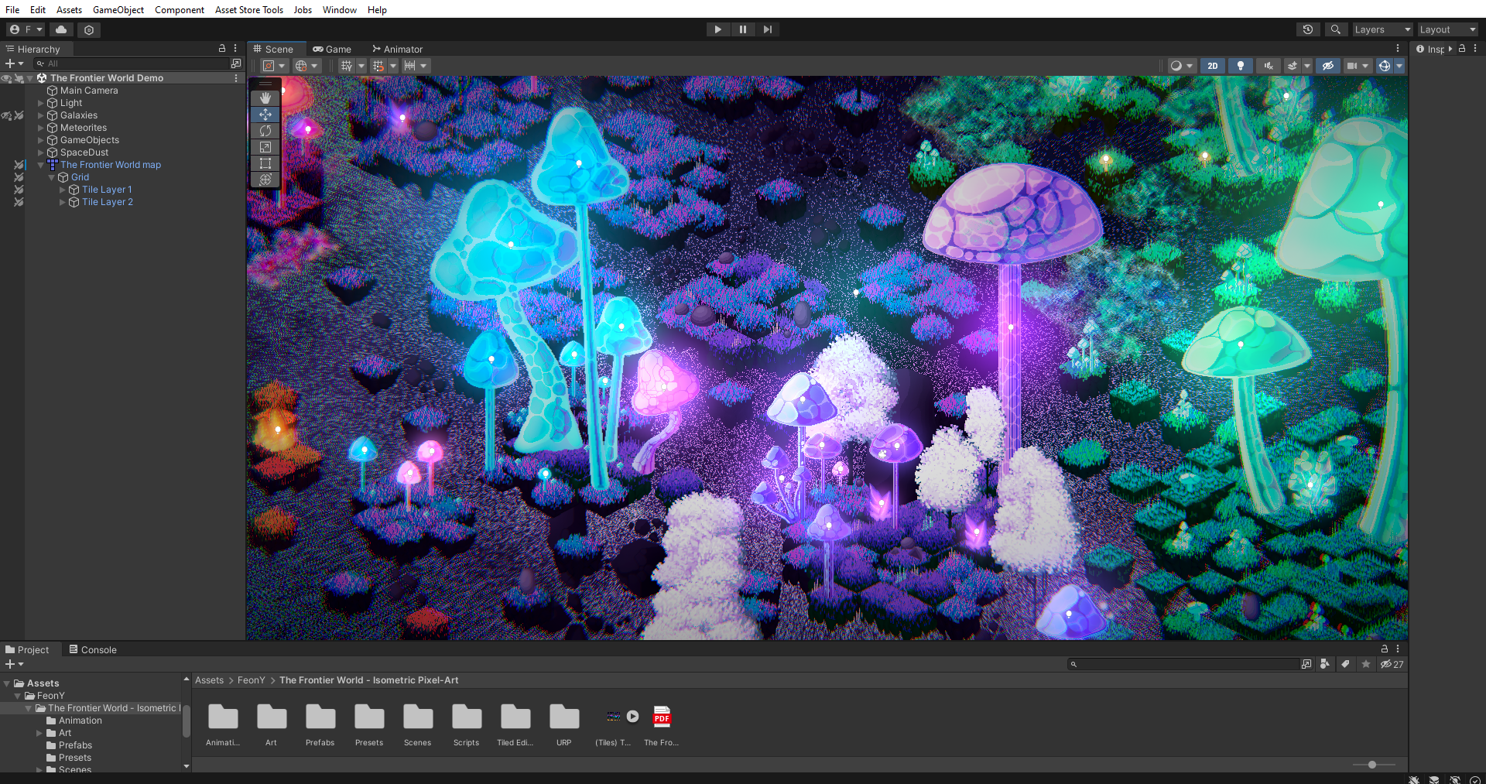Screen dimensions: 1486x784
Task: Open the GameObject menu
Action: pyautogui.click(x=118, y=9)
